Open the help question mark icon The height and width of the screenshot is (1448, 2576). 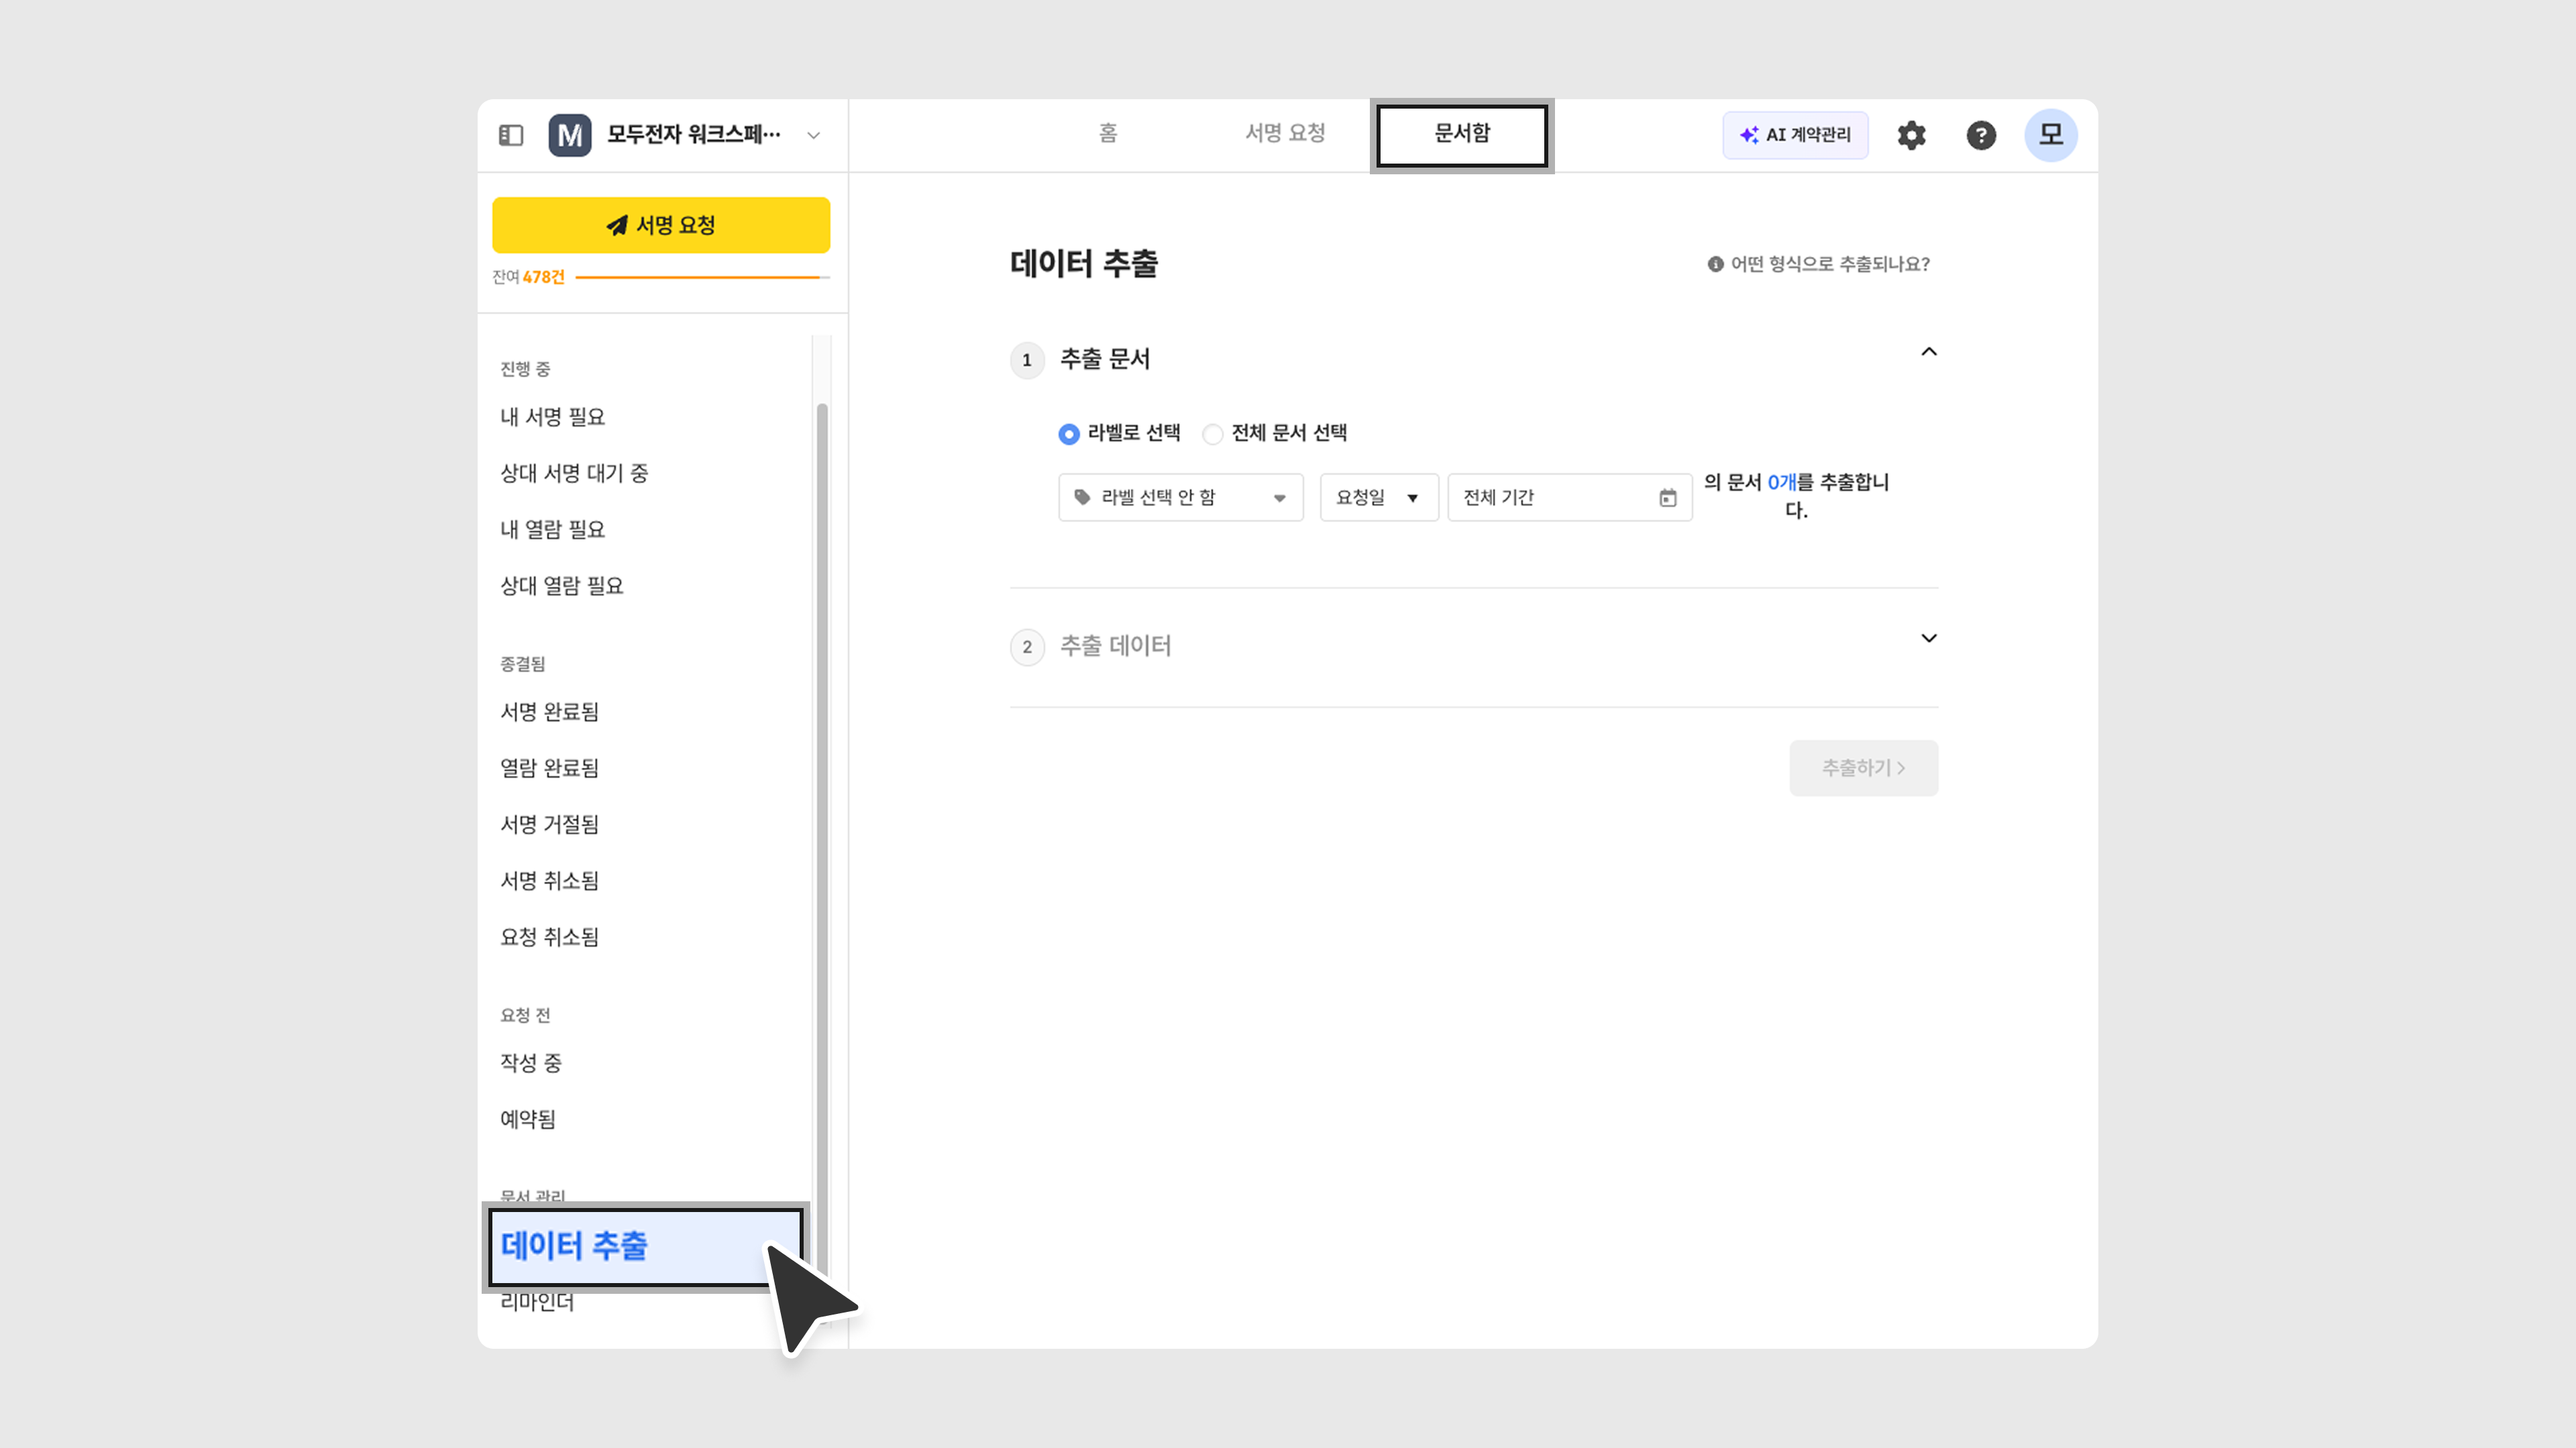pos(1980,135)
